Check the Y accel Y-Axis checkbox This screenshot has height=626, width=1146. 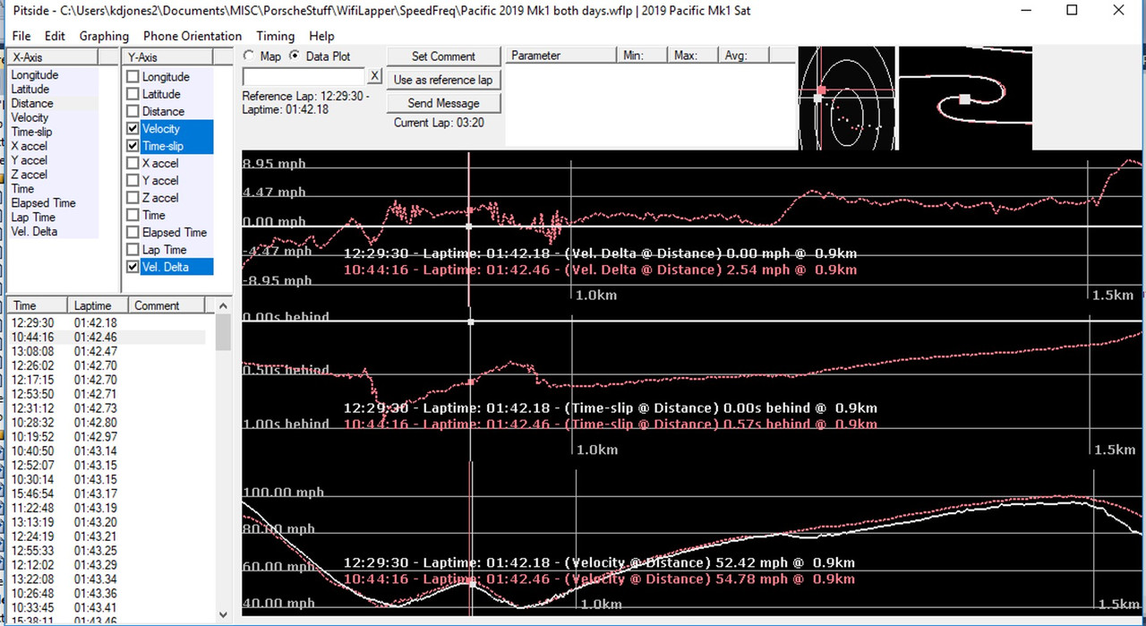point(133,180)
